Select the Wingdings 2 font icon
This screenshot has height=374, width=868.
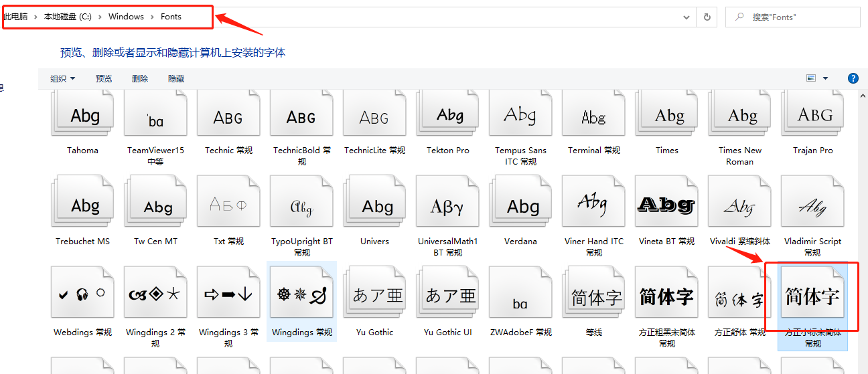click(x=155, y=295)
